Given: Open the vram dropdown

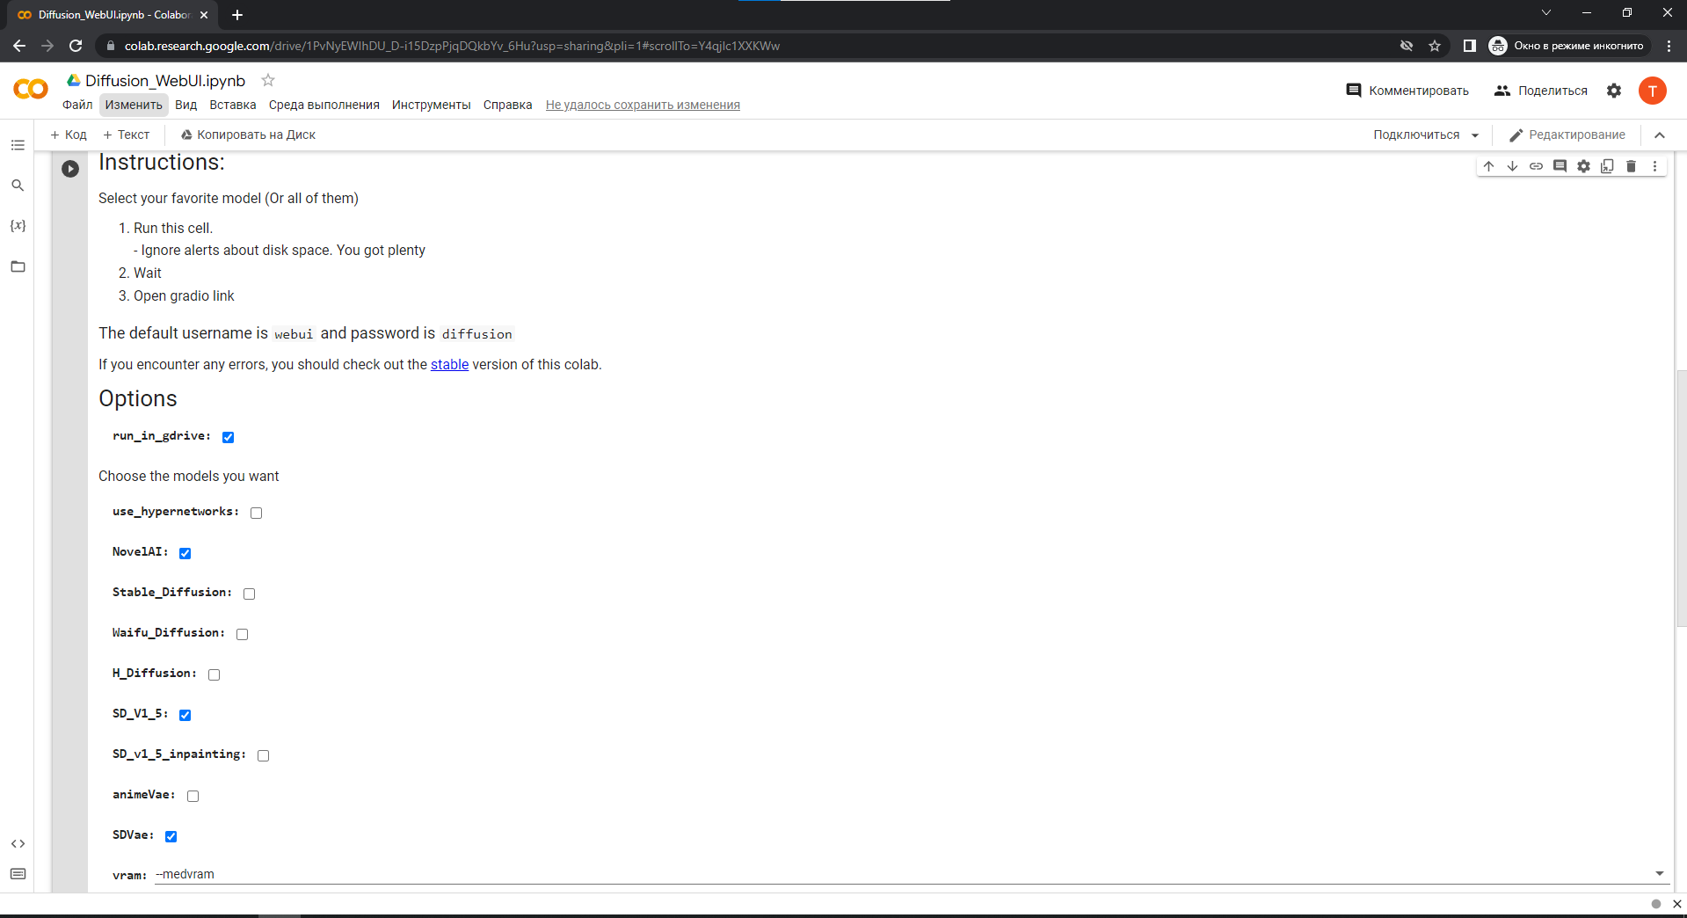Looking at the screenshot, I should [1660, 873].
